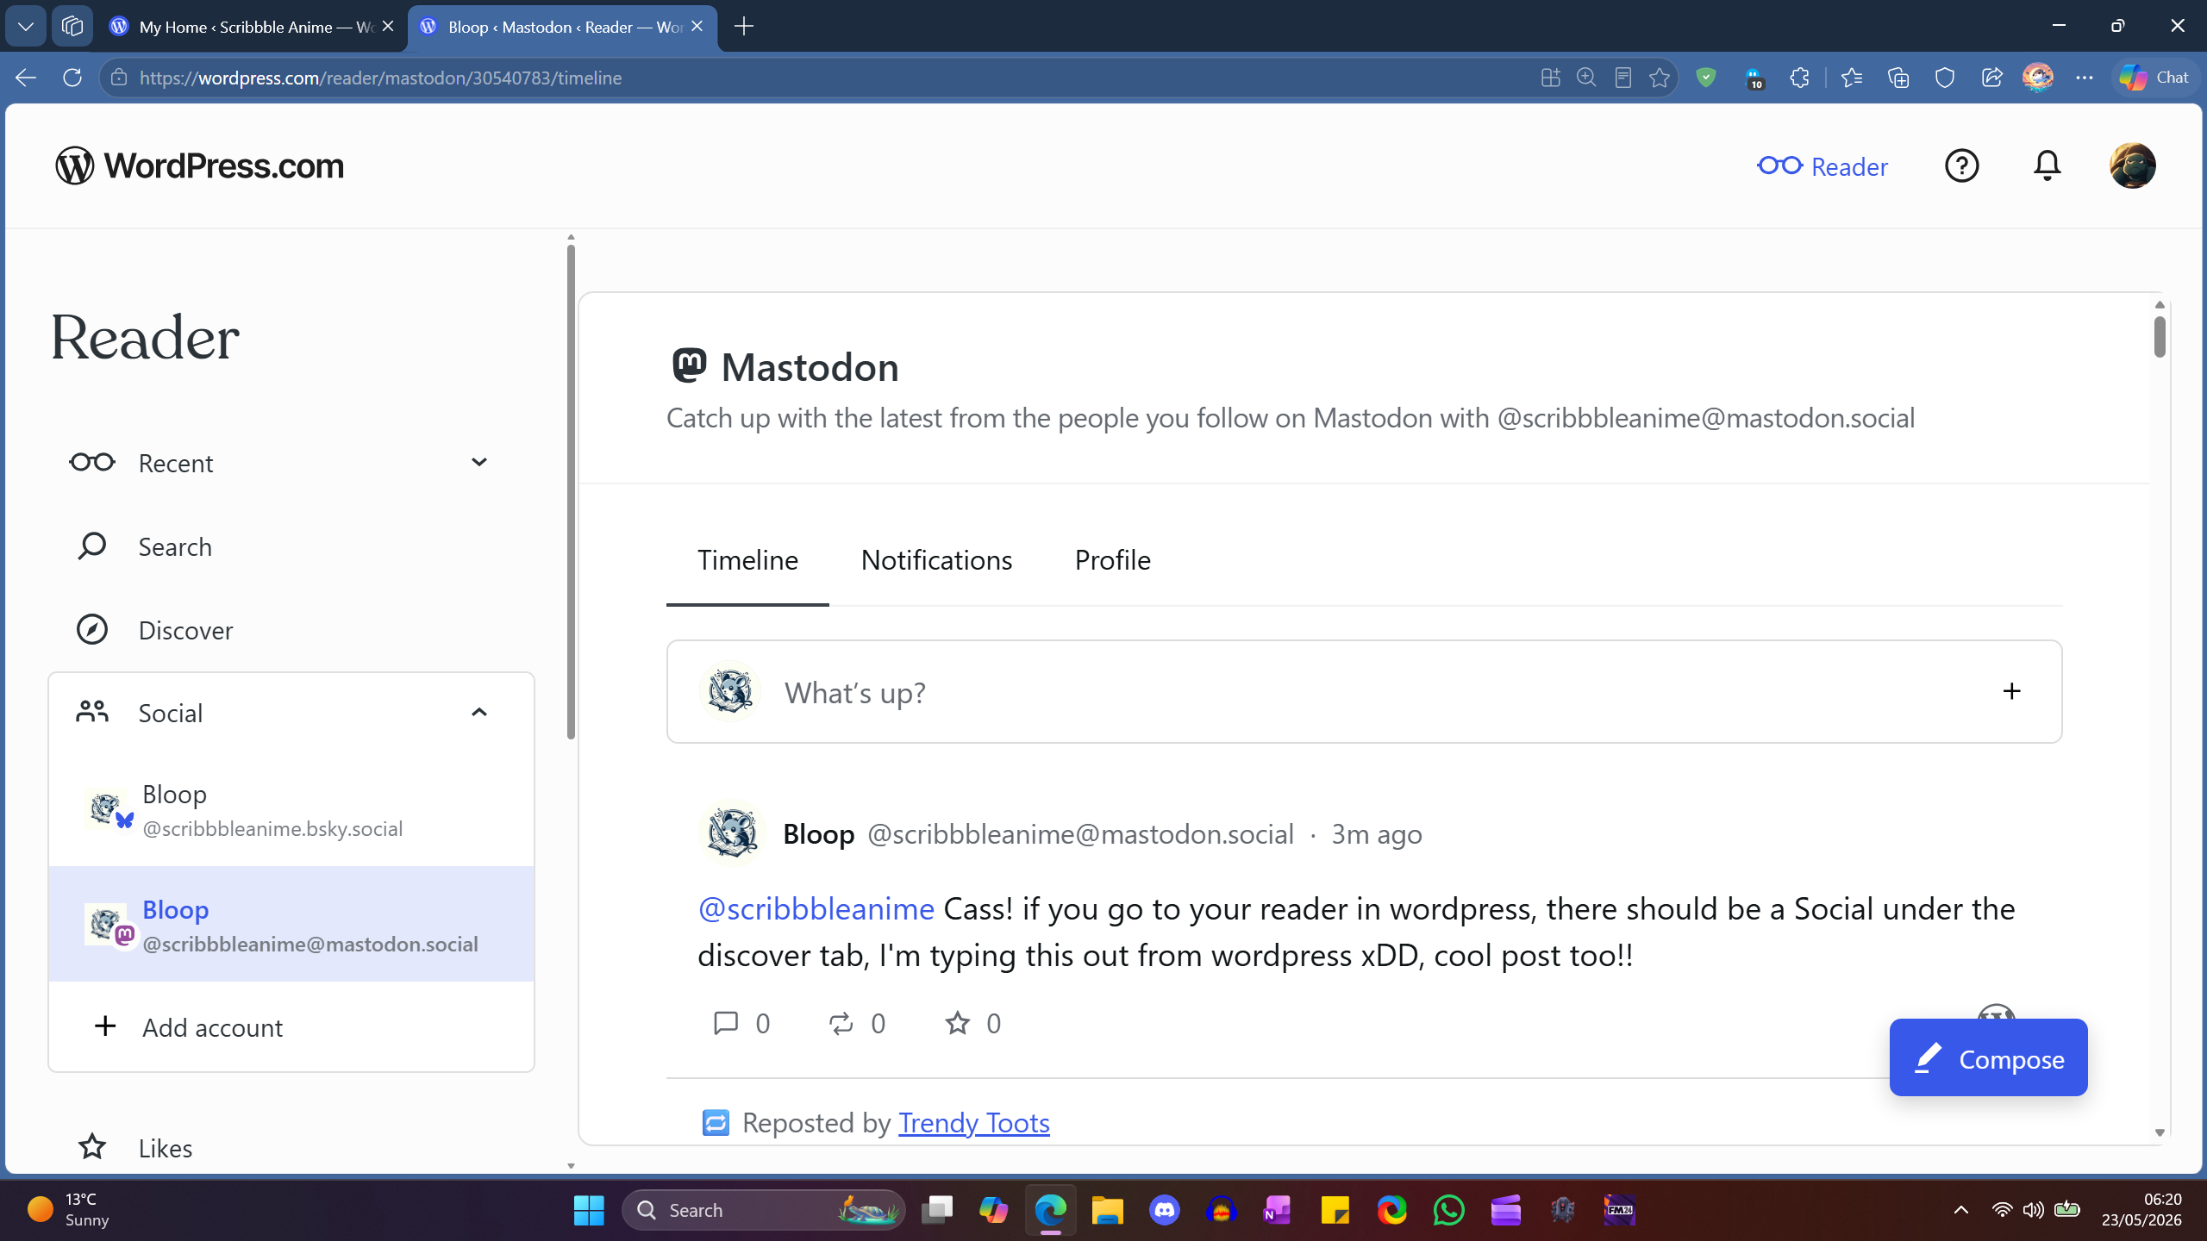Image resolution: width=2207 pixels, height=1241 pixels.
Task: Open the Windows Start menu
Action: coord(589,1210)
